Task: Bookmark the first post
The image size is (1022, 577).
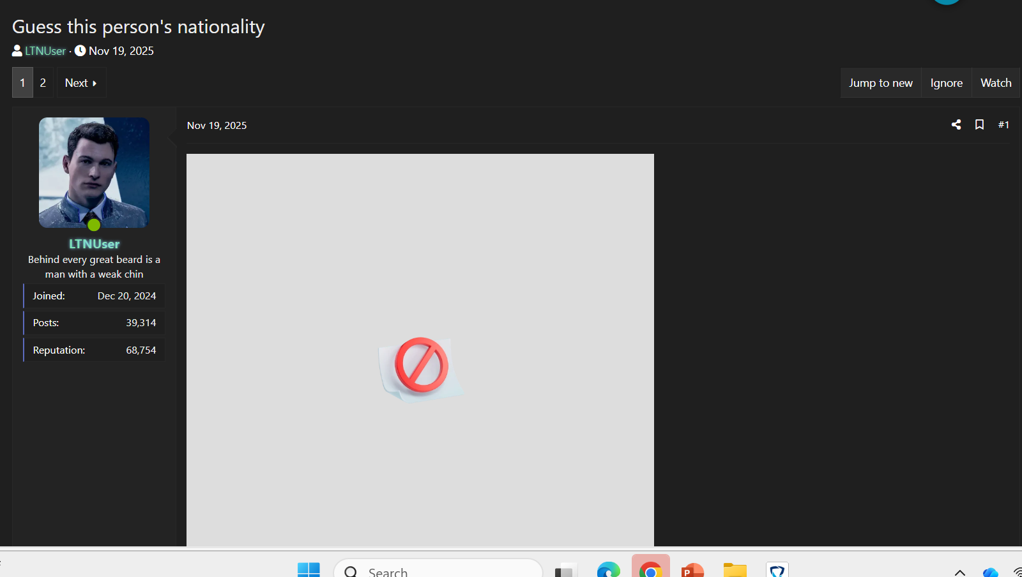Action: [x=979, y=124]
